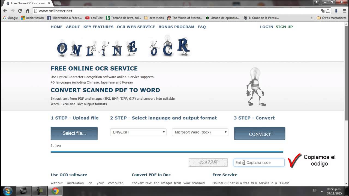Click the page vertical scrollbar thumb
349x196 pixels.
click(346, 73)
